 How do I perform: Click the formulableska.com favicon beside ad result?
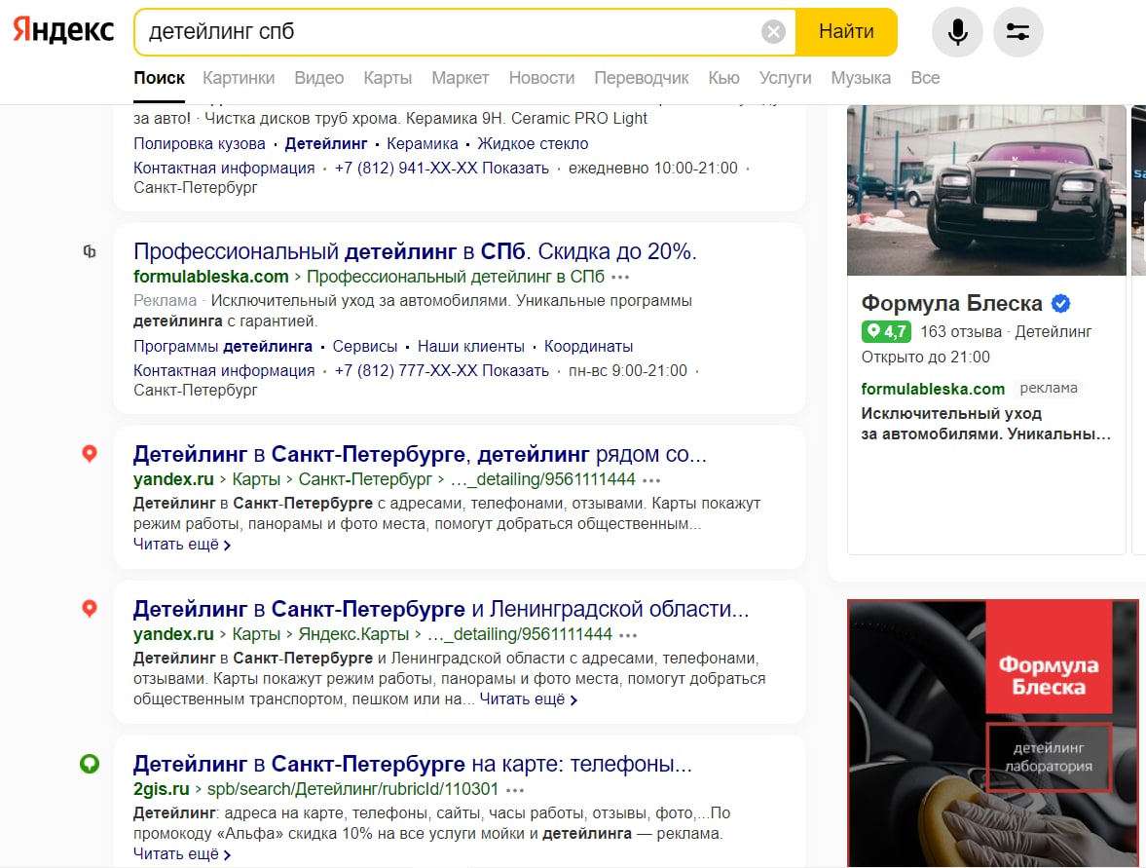point(90,251)
